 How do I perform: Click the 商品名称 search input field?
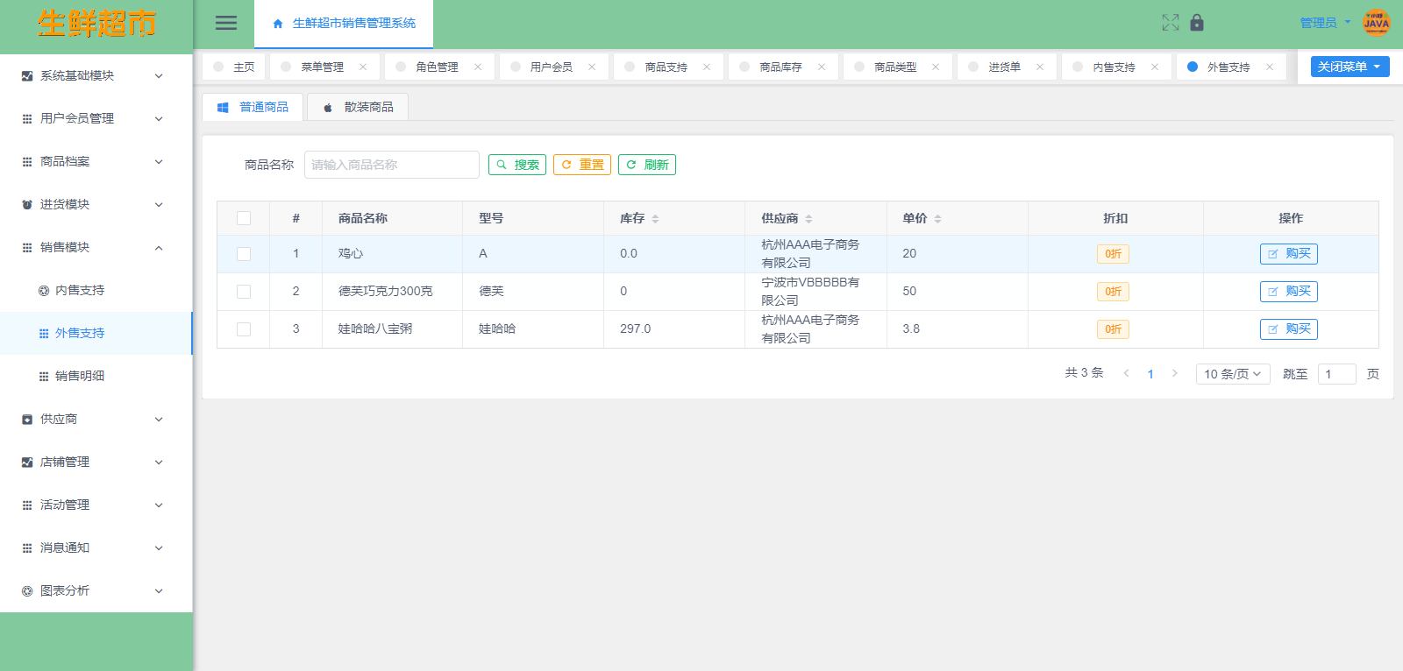coord(391,165)
